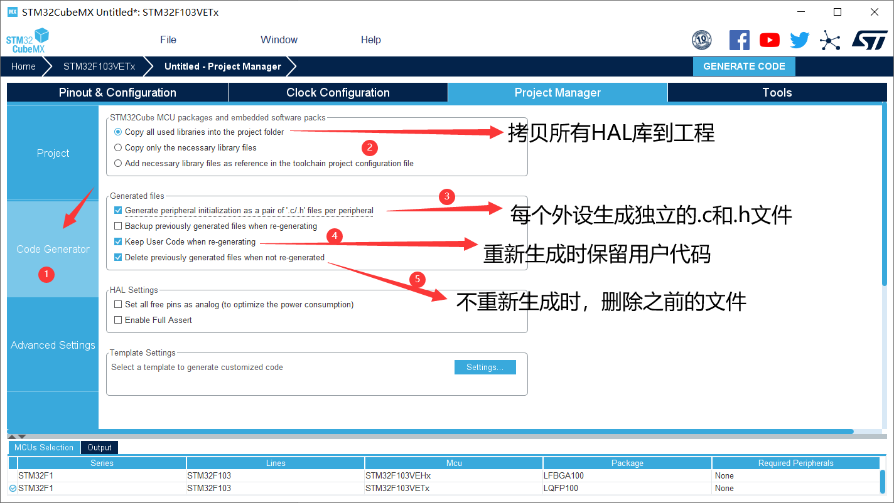Sort by Required Peripherals column header
Screen dimensions: 894x503
pos(795,463)
